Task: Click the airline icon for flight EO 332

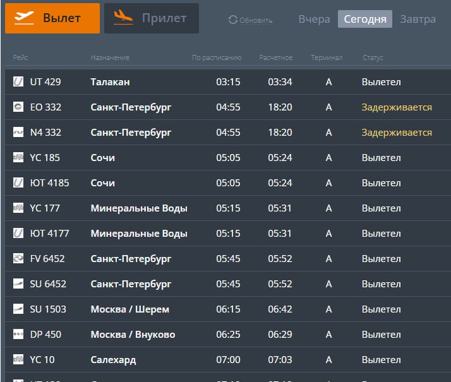Action: [18, 107]
